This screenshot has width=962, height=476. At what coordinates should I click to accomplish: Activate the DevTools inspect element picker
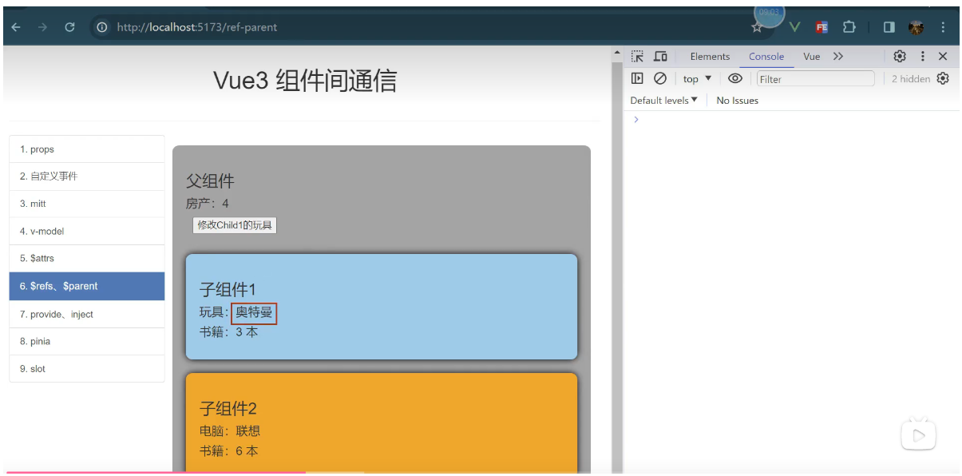coord(637,56)
